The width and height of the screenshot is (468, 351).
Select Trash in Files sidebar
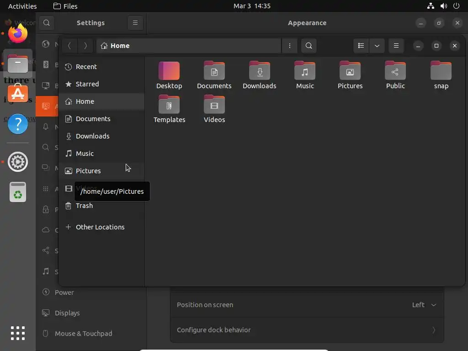tap(101, 206)
